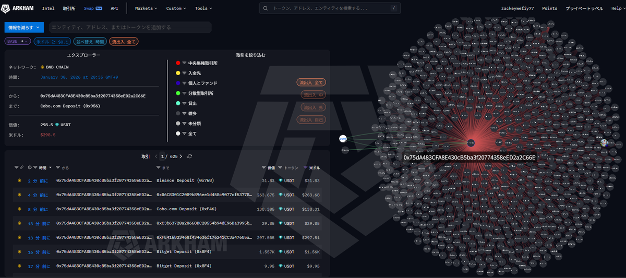Image resolution: width=626 pixels, height=278 pixels.
Task: Click the transaction timestamp January 30, 2026
Action: [x=79, y=77]
